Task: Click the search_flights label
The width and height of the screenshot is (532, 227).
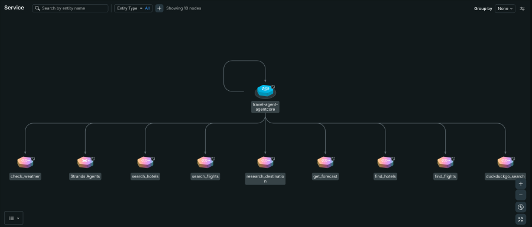Action: coord(205,176)
